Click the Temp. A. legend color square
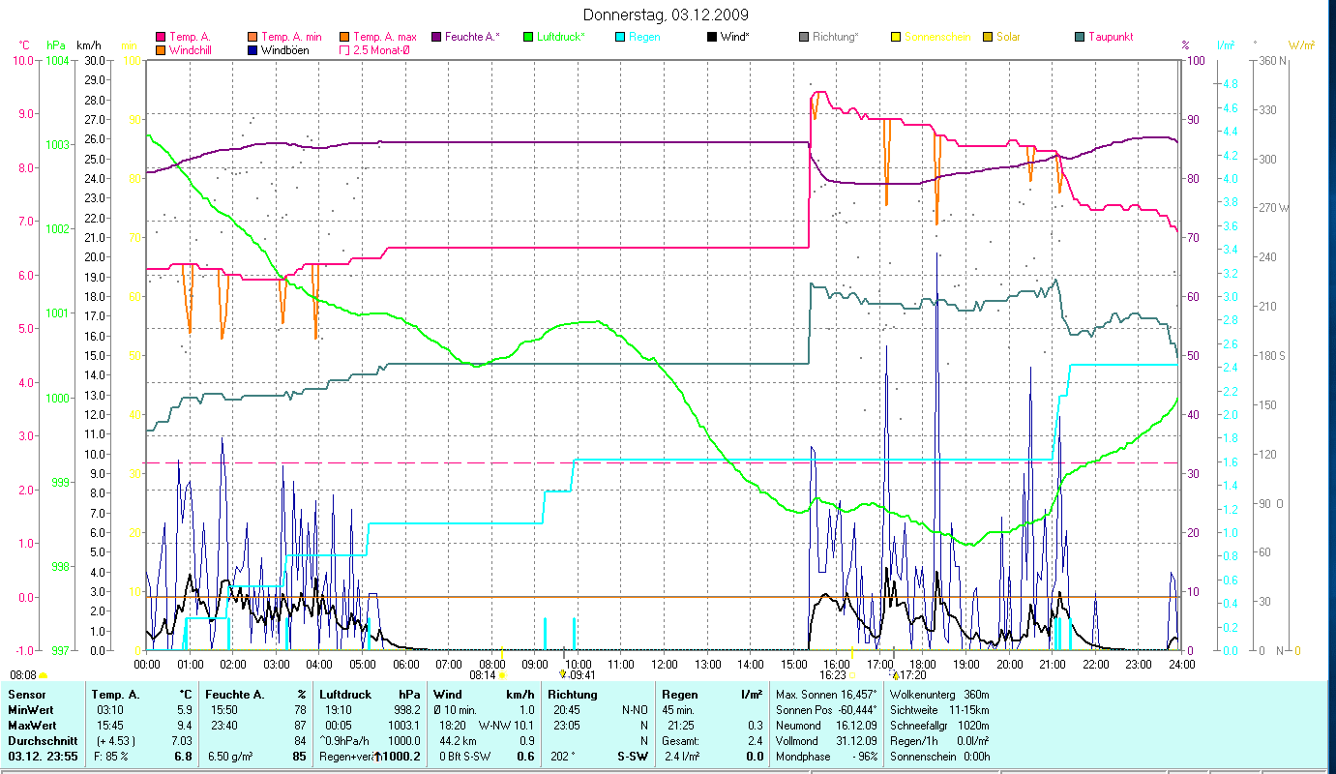This screenshot has width=1336, height=774. [x=161, y=37]
